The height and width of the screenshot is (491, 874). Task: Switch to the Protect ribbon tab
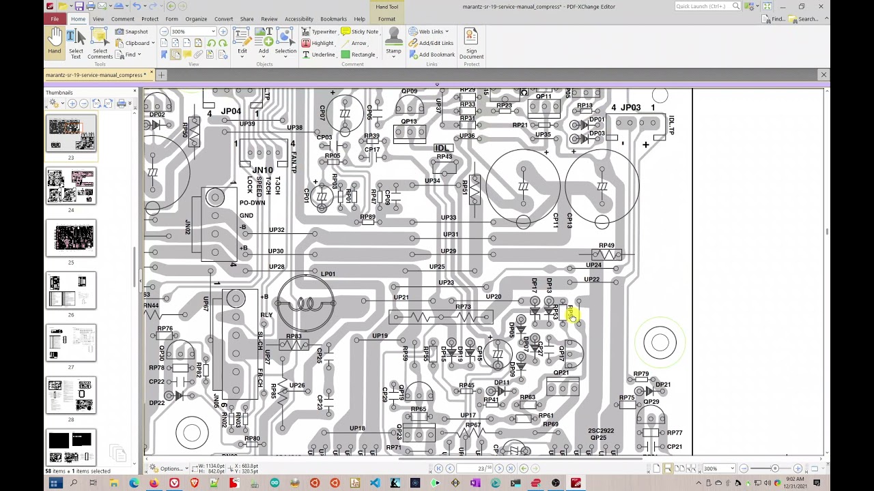150,19
